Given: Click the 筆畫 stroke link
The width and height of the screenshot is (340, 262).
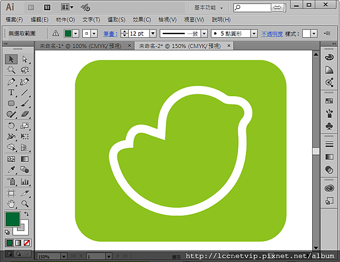Looking at the screenshot, I should [110, 34].
